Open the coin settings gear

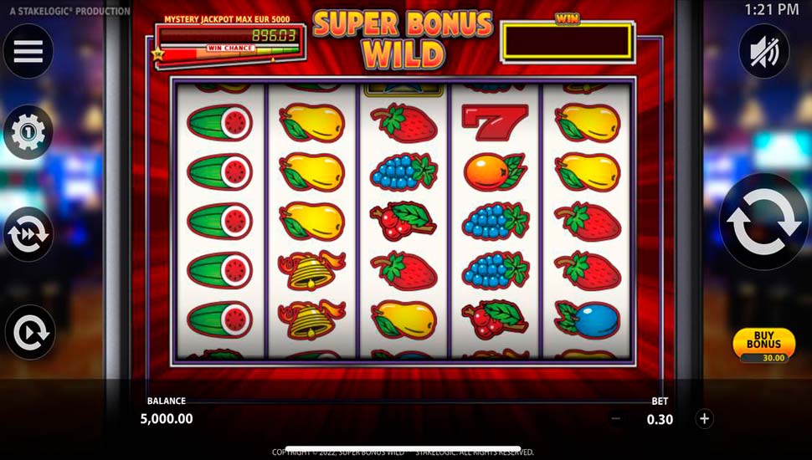28,132
